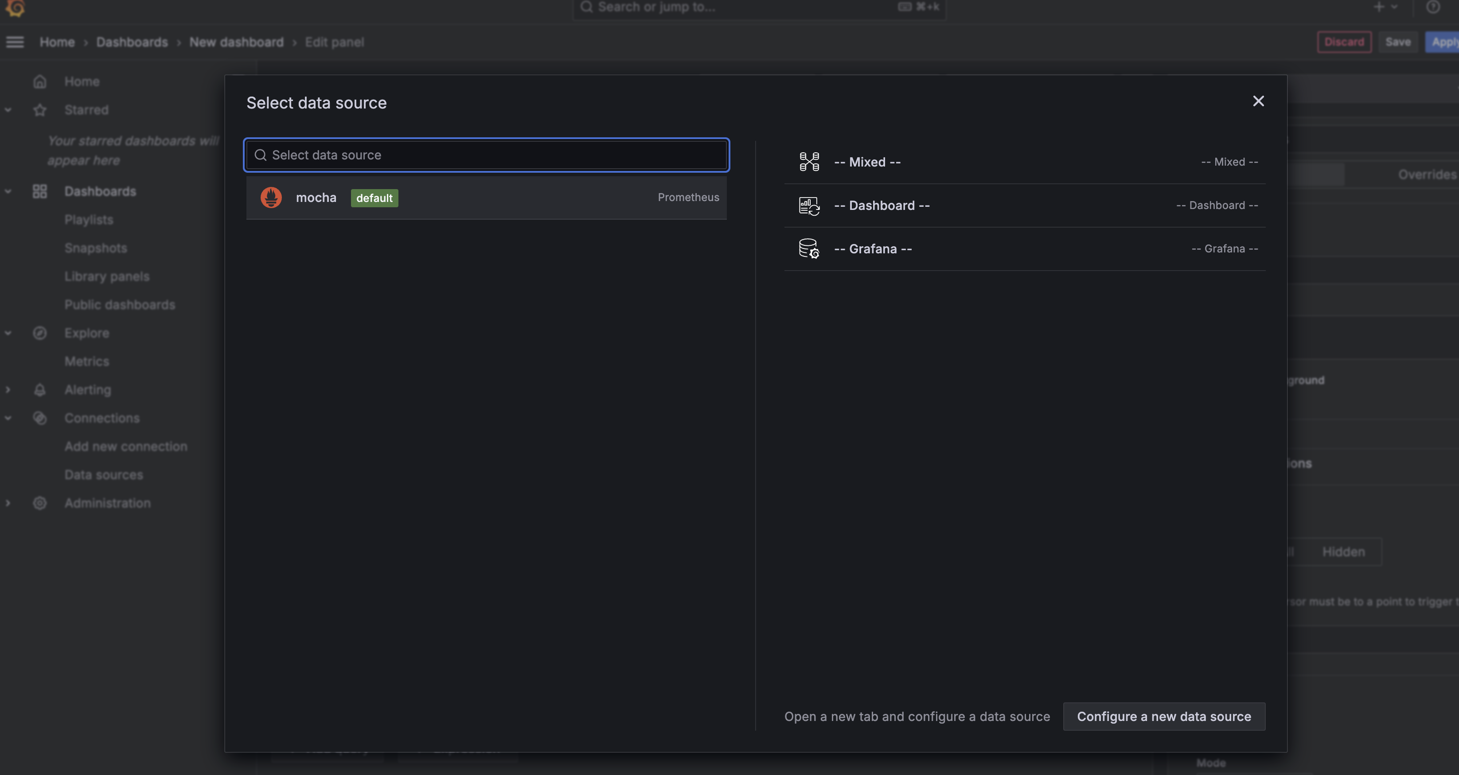Select the mocha default data source
1459x775 pixels.
(x=486, y=198)
